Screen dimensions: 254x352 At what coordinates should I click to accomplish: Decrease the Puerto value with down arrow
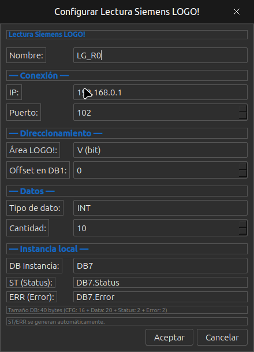(x=243, y=116)
